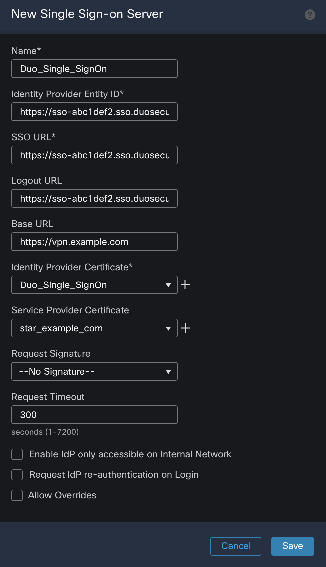Viewport: 326px width, 567px height.
Task: Open the Service Provider Certificate dropdown
Action: 168,328
